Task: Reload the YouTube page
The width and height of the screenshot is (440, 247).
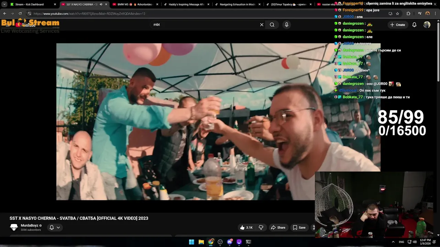Action: click(20, 14)
